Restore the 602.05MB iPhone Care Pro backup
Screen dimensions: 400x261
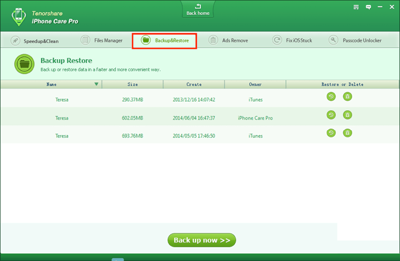(x=331, y=115)
